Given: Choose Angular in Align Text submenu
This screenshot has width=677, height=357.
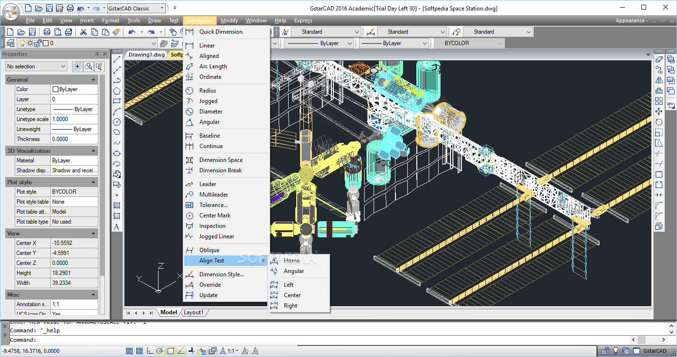Looking at the screenshot, I should (299, 271).
